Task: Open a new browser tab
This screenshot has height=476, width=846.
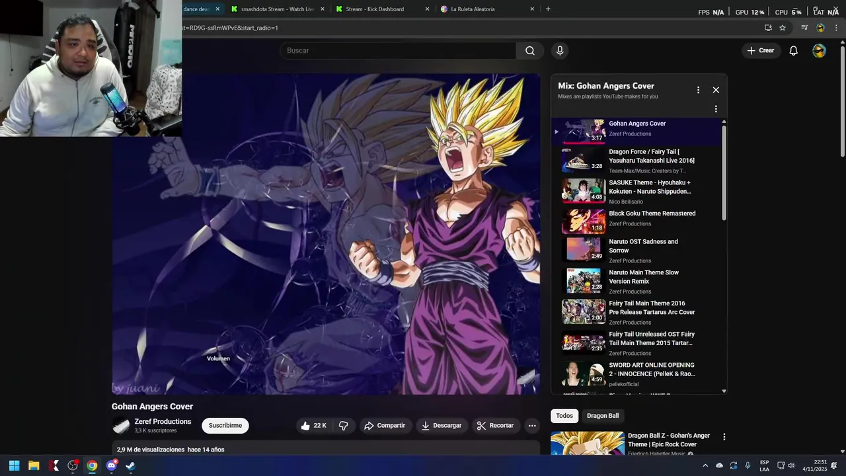Action: (548, 9)
